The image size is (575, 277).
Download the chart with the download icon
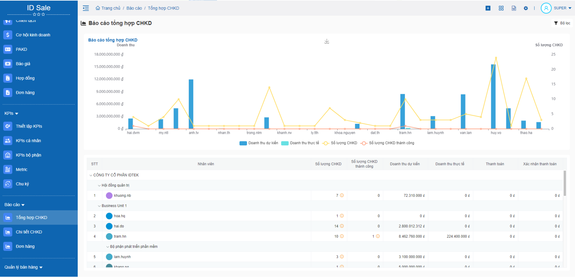tap(327, 41)
